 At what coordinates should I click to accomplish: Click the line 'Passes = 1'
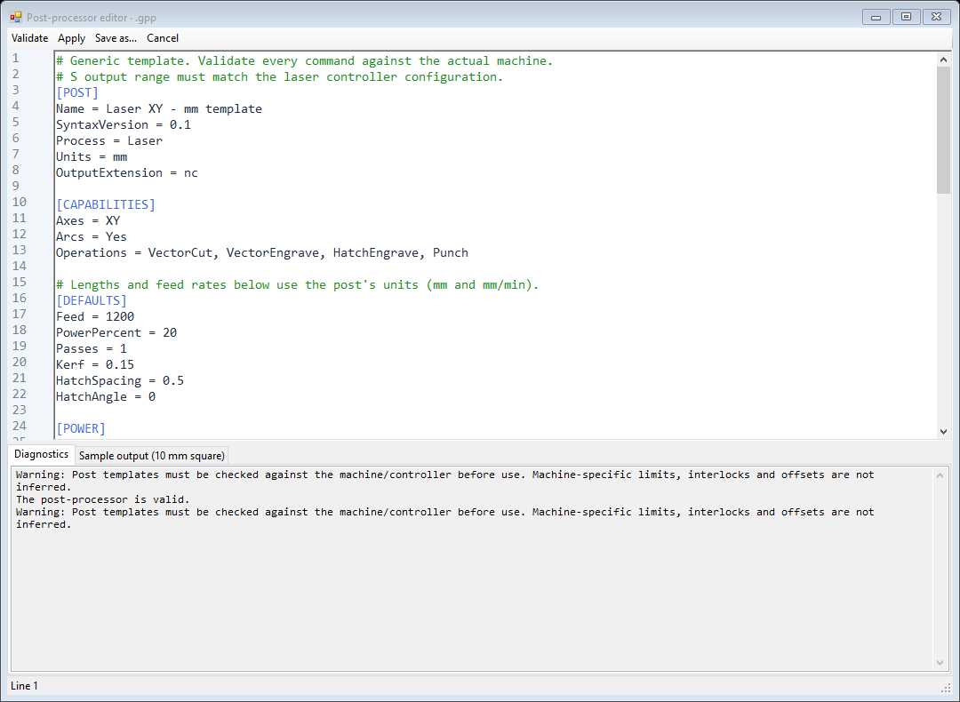click(x=92, y=348)
